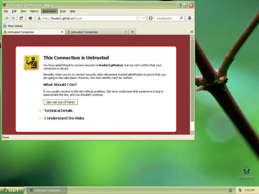
Task: Open the Help menu
Action: click(73, 11)
